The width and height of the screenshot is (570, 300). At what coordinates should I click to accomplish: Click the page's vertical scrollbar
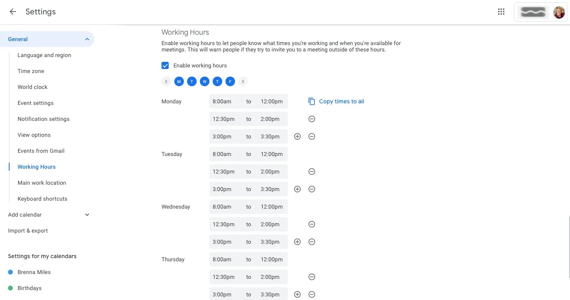tap(568, 247)
